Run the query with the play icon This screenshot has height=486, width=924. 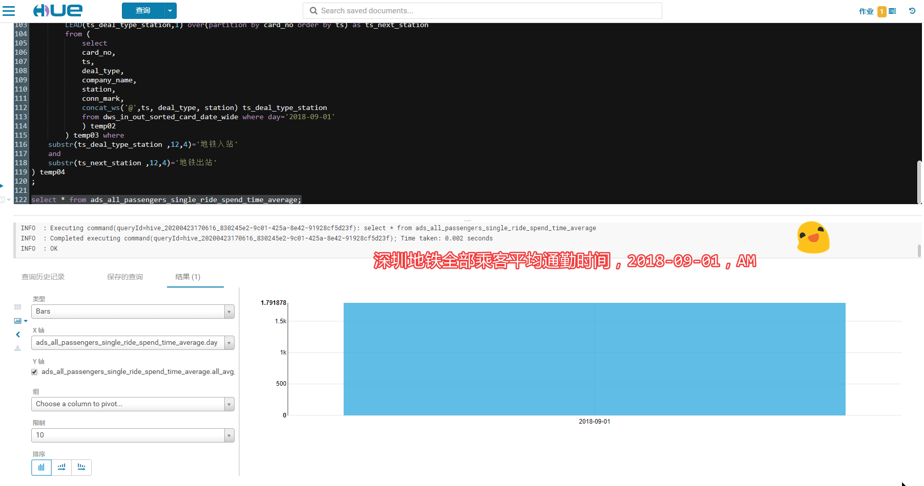click(x=2, y=186)
